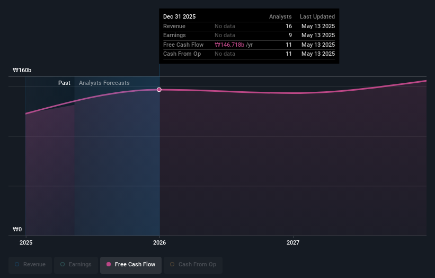Click the Cash From Op legend circle
Image resolution: width=435 pixels, height=278 pixels.
pos(172,264)
